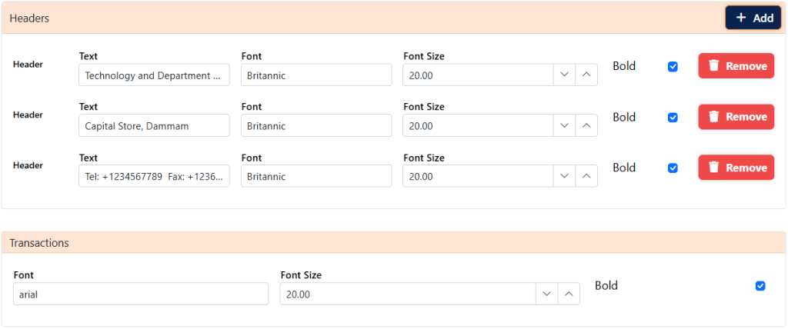Uncheck Bold for the first header
This screenshot has width=788, height=329.
pyautogui.click(x=673, y=67)
